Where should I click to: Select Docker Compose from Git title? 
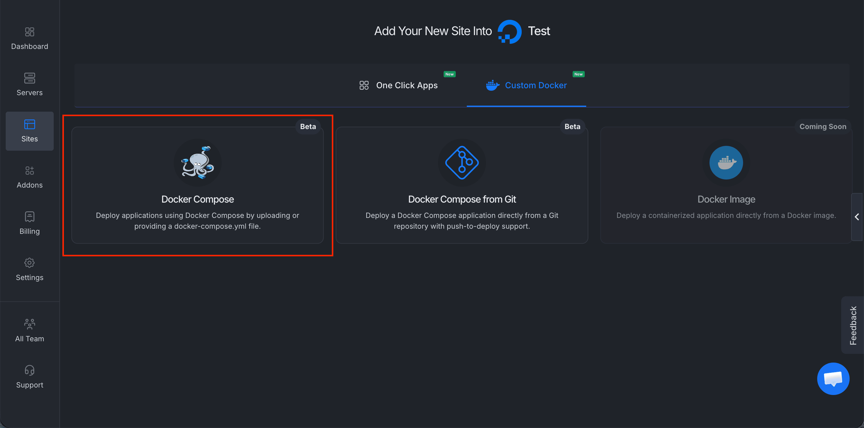pyautogui.click(x=462, y=199)
